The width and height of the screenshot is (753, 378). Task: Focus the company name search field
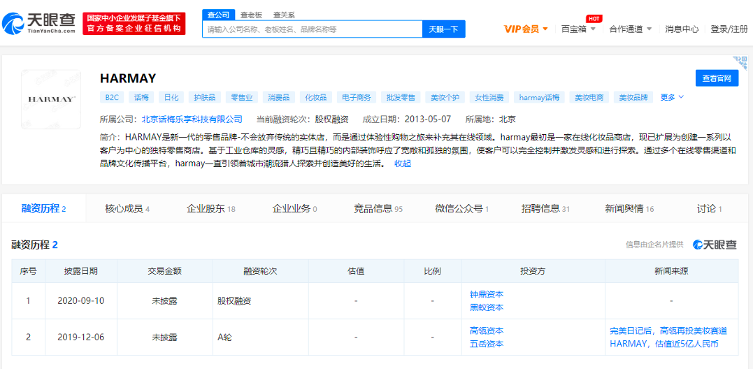click(x=312, y=29)
